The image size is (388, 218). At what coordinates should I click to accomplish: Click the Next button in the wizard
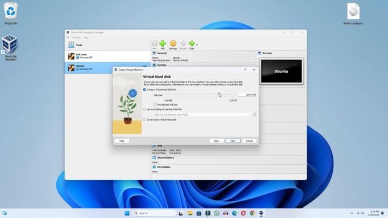pos(233,141)
